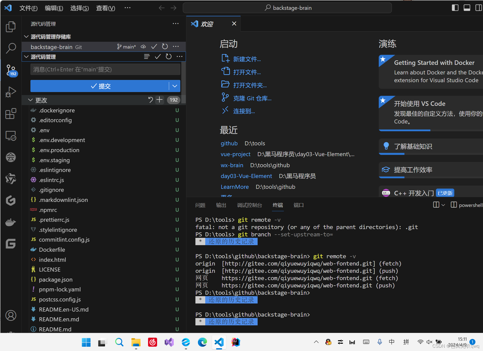Open recent project vue-project
This screenshot has height=351, width=483.
235,154
